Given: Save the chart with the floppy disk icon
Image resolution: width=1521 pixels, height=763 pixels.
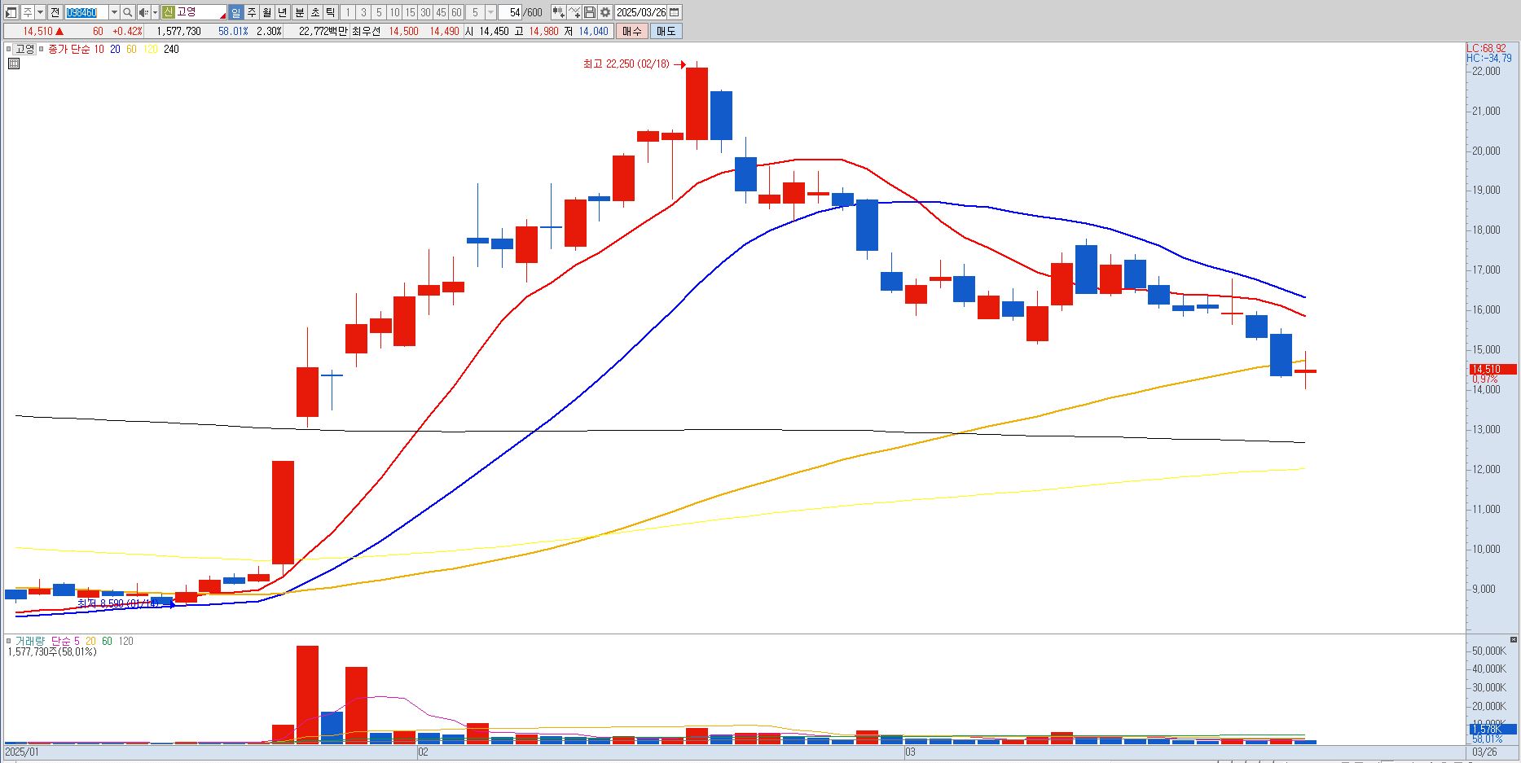Looking at the screenshot, I should click(590, 12).
